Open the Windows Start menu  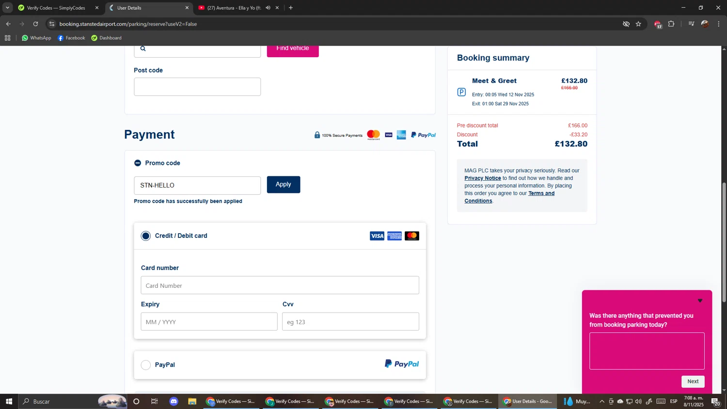[9, 401]
